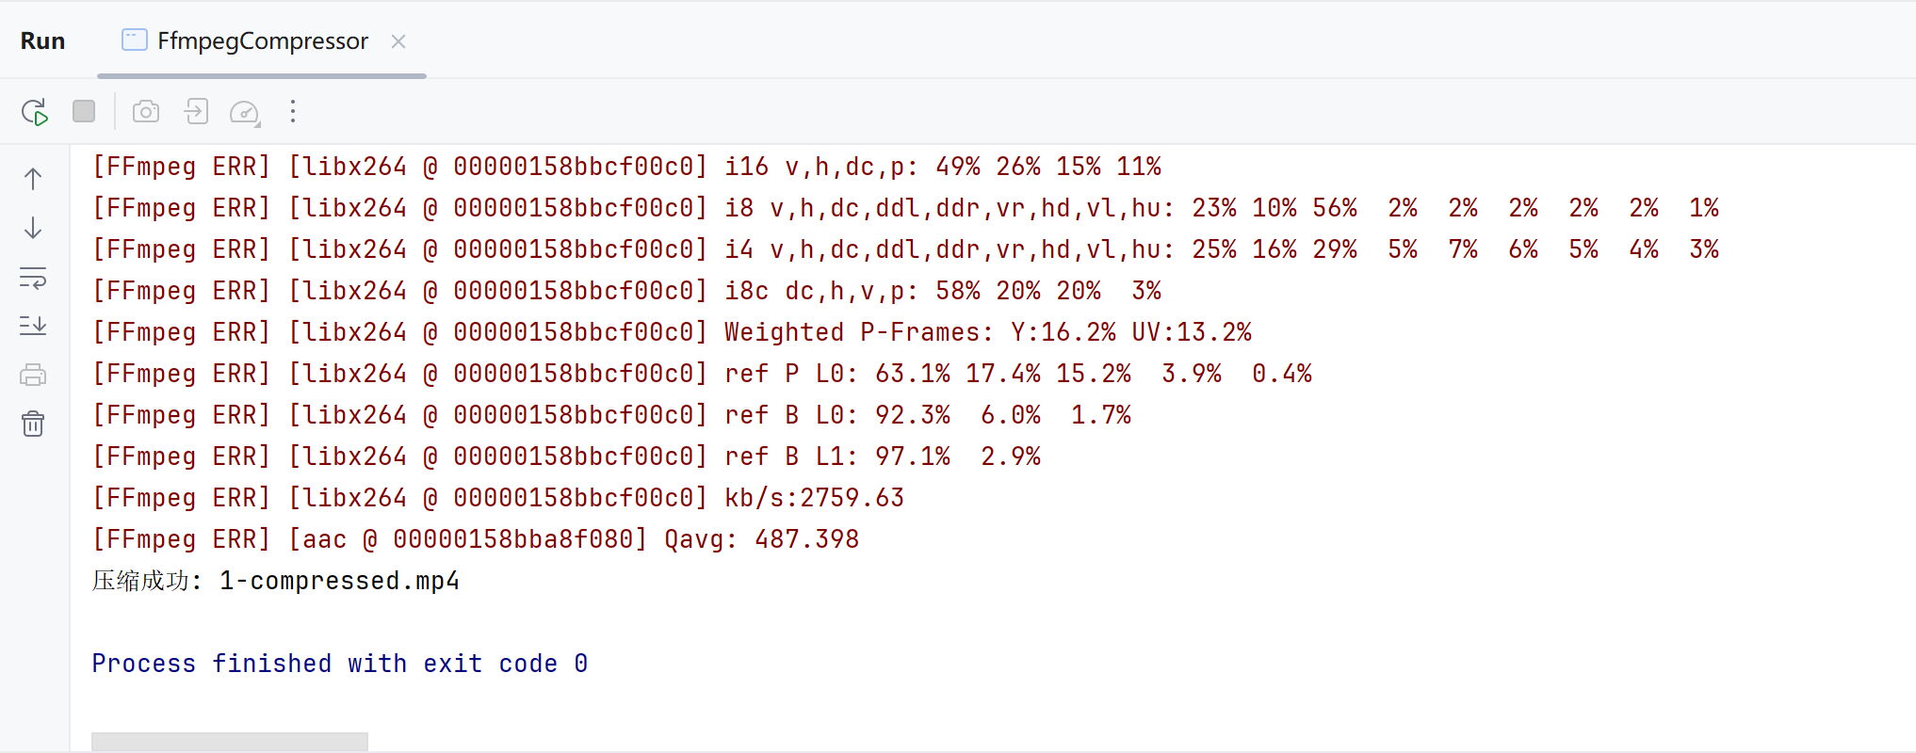Close the FfmpegCompressor tab

[x=398, y=41]
